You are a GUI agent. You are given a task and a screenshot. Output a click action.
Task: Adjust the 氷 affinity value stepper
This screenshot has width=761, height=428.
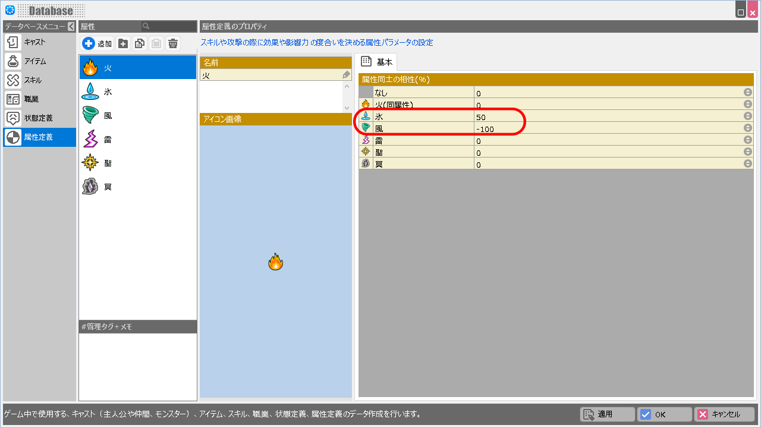747,117
